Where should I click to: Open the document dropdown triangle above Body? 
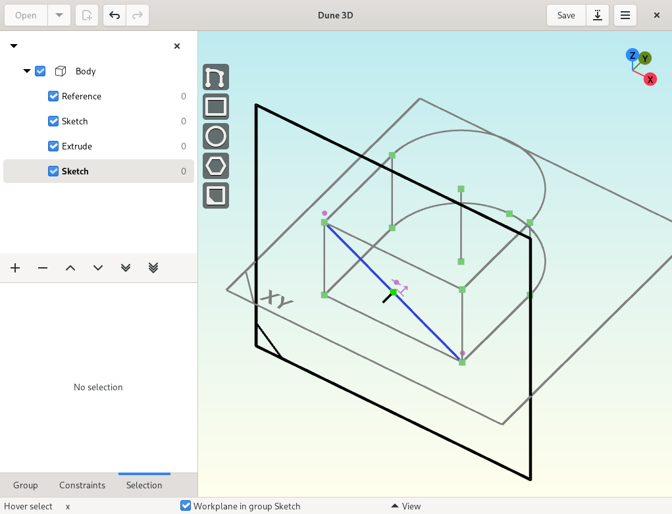click(14, 46)
